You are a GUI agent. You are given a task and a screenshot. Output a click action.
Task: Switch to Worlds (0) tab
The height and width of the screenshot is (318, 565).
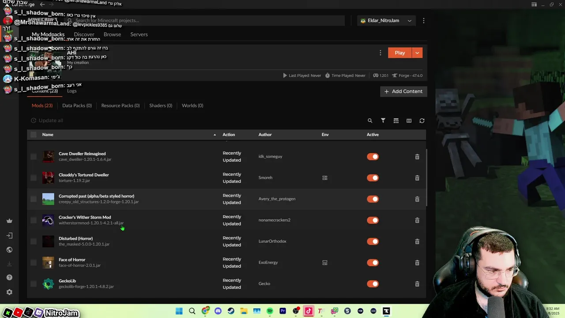(192, 106)
